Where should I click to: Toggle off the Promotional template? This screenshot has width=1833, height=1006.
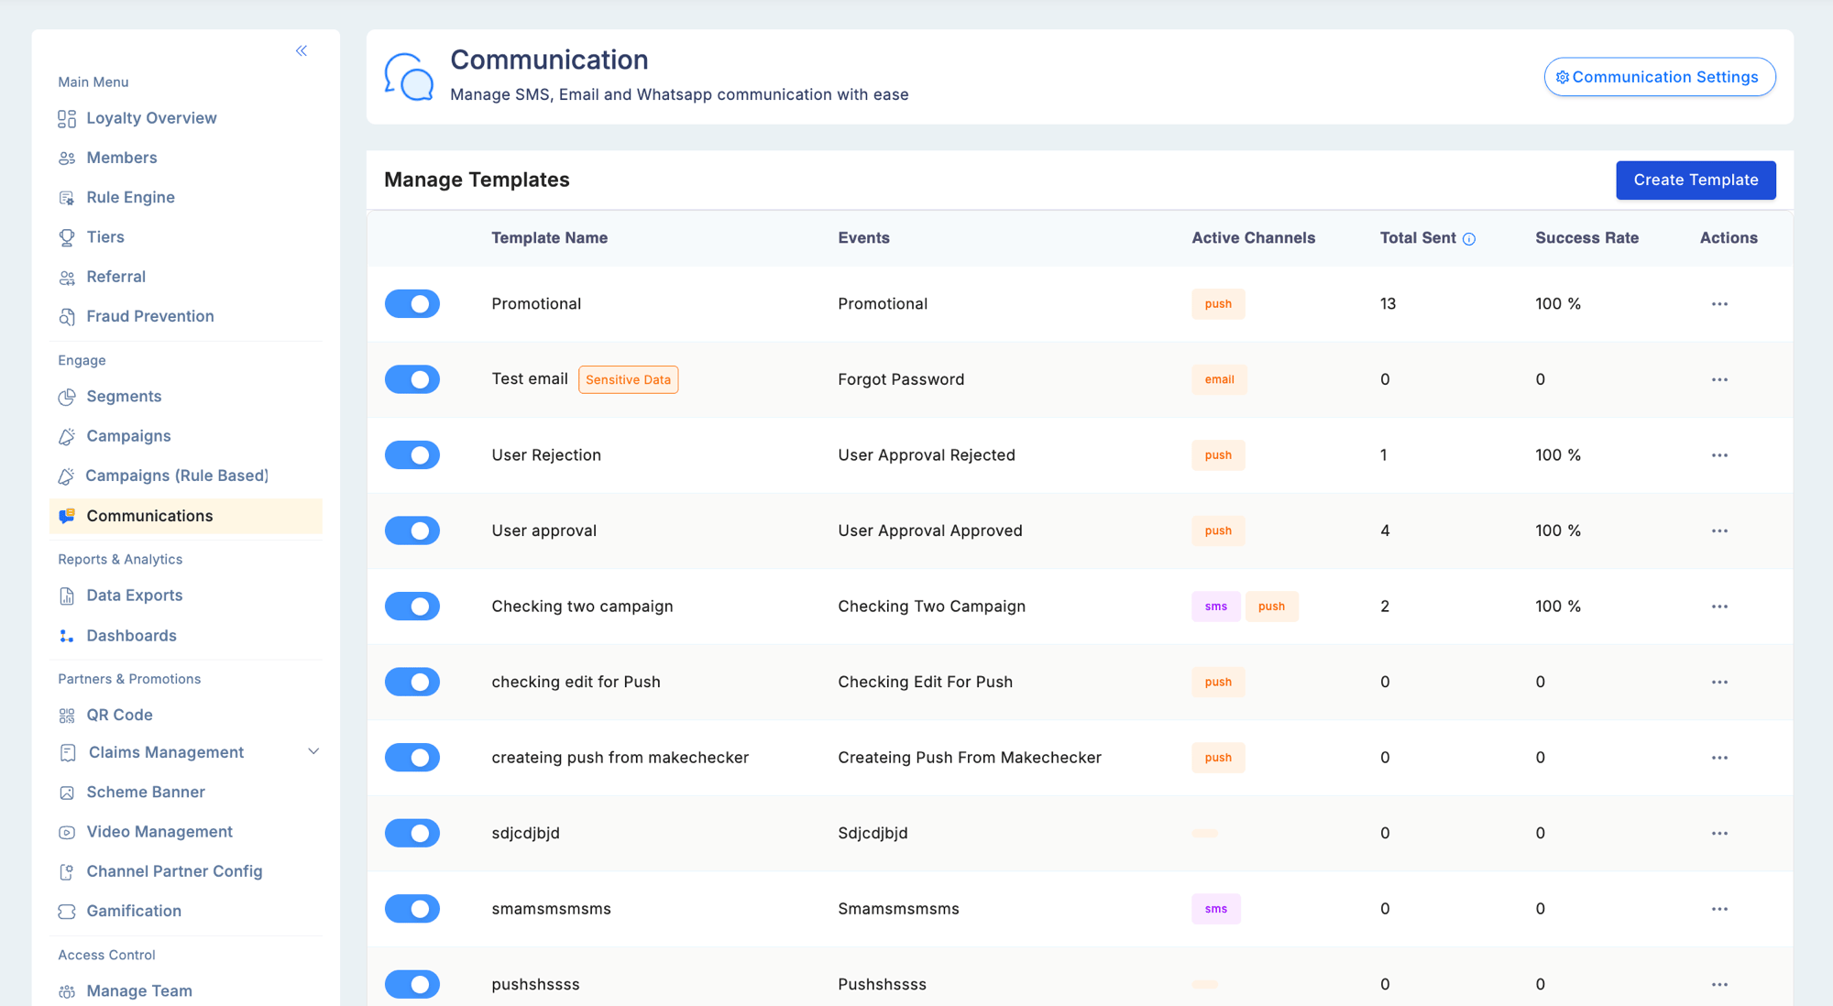412,304
